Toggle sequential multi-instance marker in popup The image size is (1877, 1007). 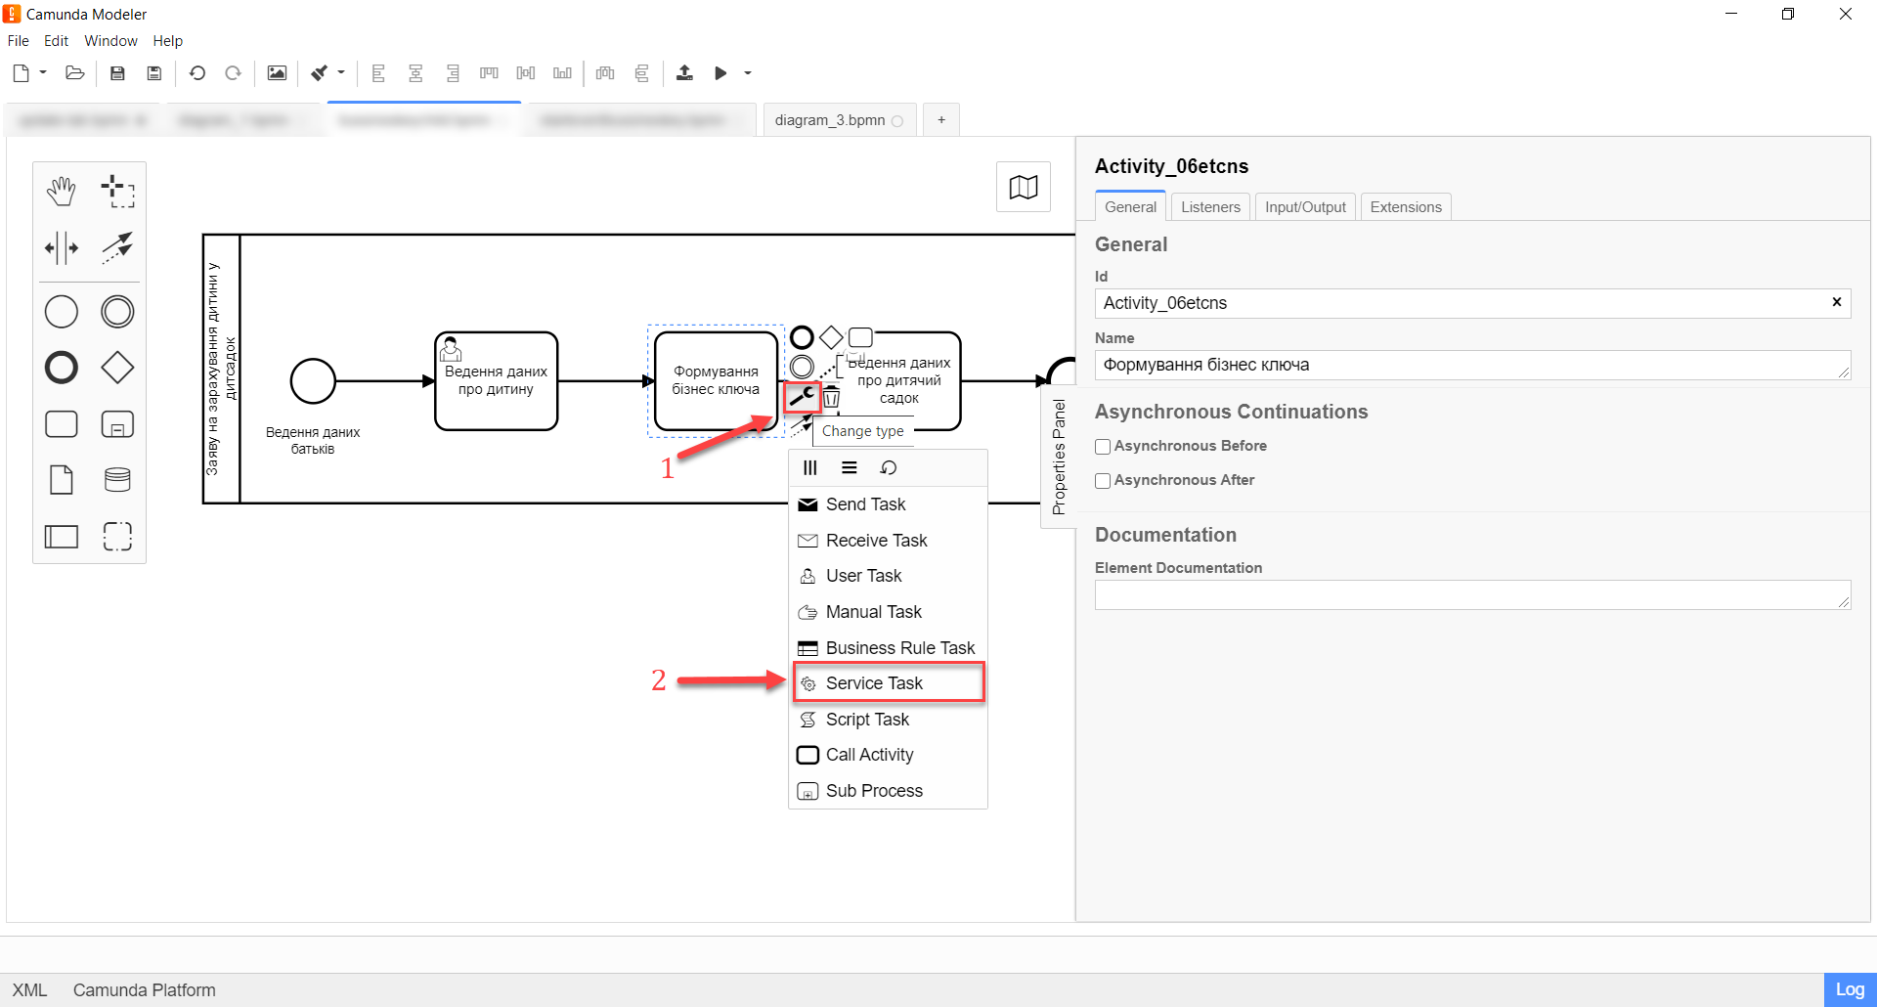point(850,468)
